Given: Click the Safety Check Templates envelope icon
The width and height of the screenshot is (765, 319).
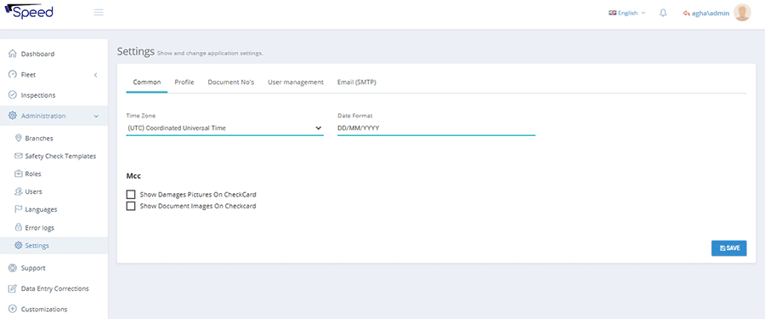Looking at the screenshot, I should tap(19, 157).
